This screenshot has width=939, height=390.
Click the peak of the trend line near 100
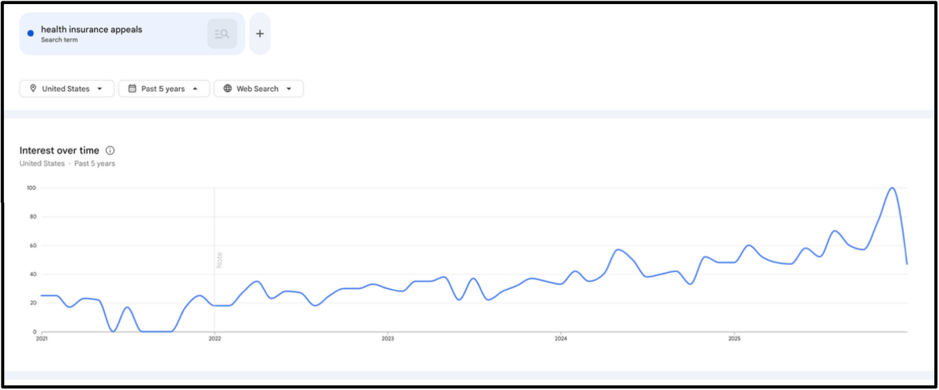tap(892, 189)
